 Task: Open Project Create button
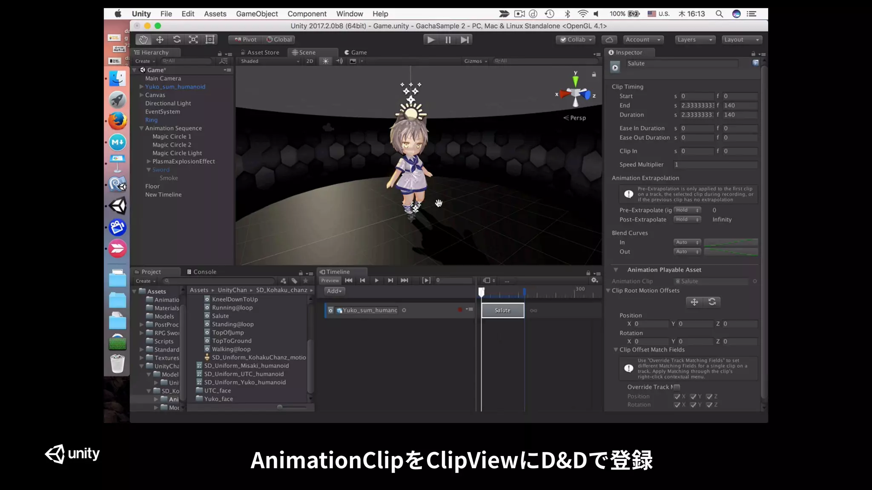146,281
